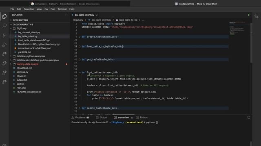The image size is (261, 146).
Task: Click the split panel layout icon
Action: tap(249, 117)
